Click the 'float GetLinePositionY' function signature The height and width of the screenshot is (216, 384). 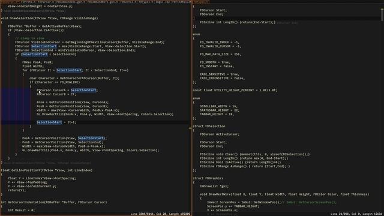[47, 170]
